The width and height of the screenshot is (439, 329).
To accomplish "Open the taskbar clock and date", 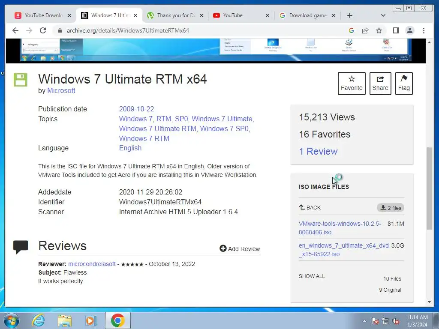I will [417, 321].
